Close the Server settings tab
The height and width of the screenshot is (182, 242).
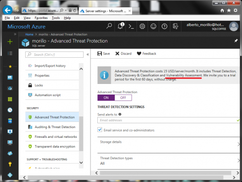[130, 11]
